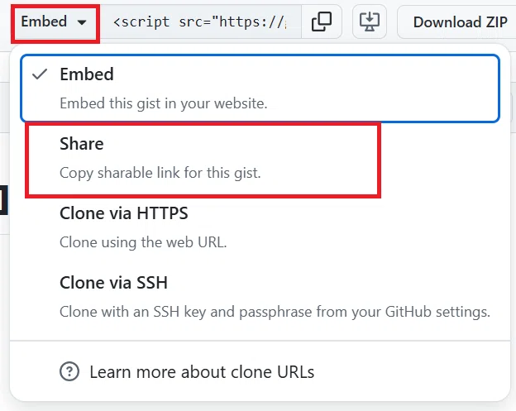The image size is (516, 411).
Task: Click the copy to clipboard icon
Action: (321, 22)
